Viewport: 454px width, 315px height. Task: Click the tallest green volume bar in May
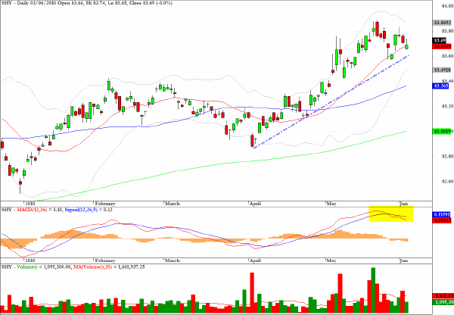point(373,290)
